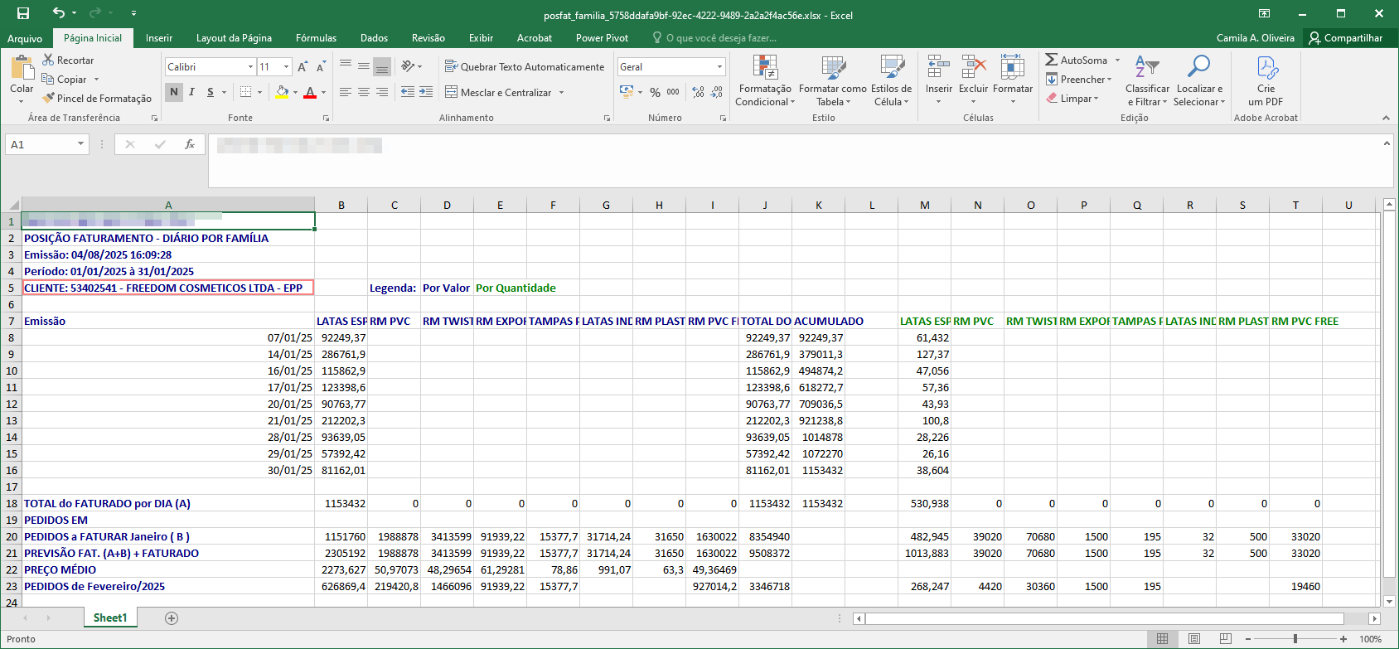1399x649 pixels.
Task: Select the Sheet1 tab
Action: click(x=110, y=618)
